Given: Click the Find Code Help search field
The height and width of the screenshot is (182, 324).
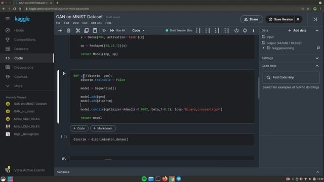Looking at the screenshot, I should (291, 77).
